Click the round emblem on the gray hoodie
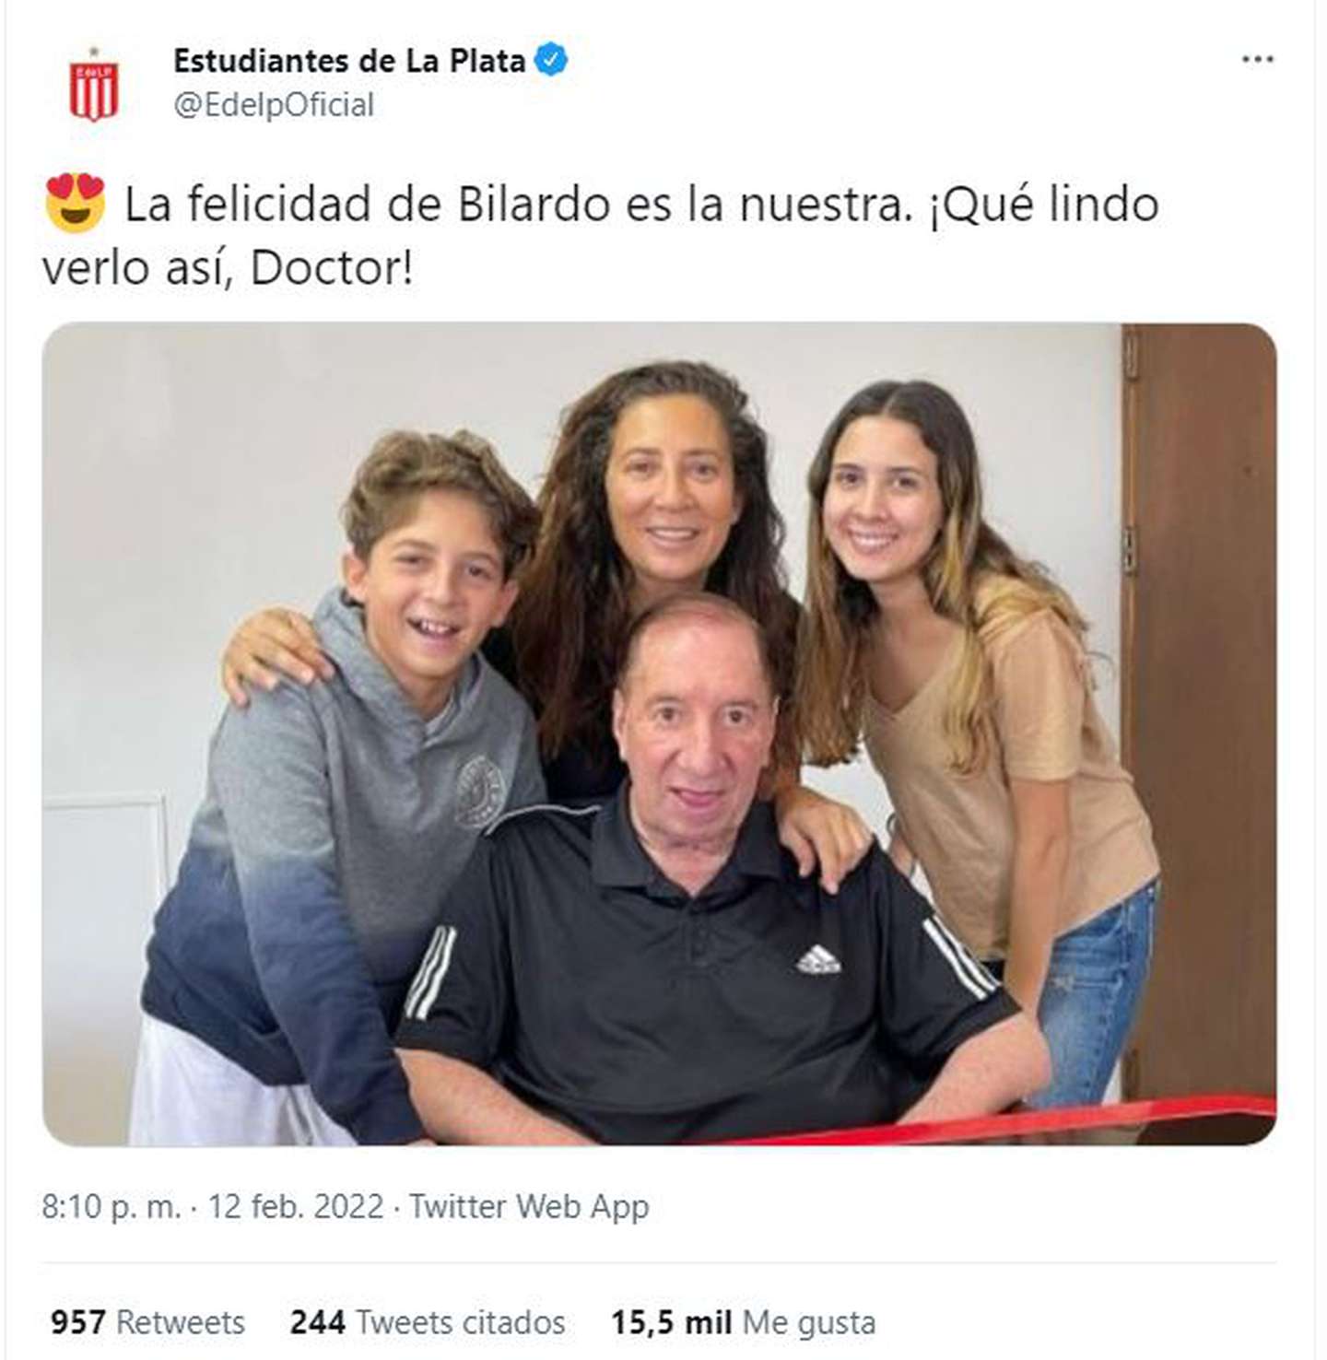The image size is (1327, 1360). click(480, 788)
